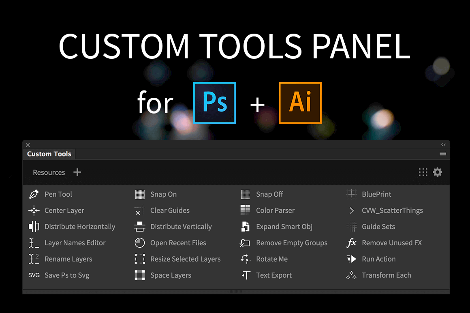This screenshot has width=470, height=313.
Task: Select the Pen Tool icon
Action: [34, 194]
